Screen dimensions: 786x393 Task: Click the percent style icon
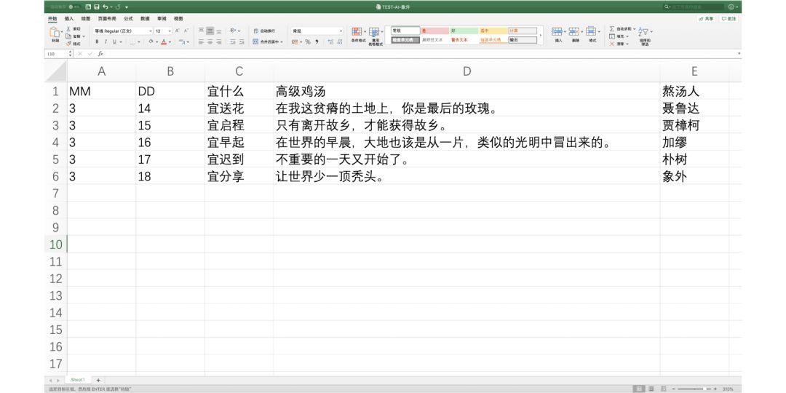pos(308,42)
